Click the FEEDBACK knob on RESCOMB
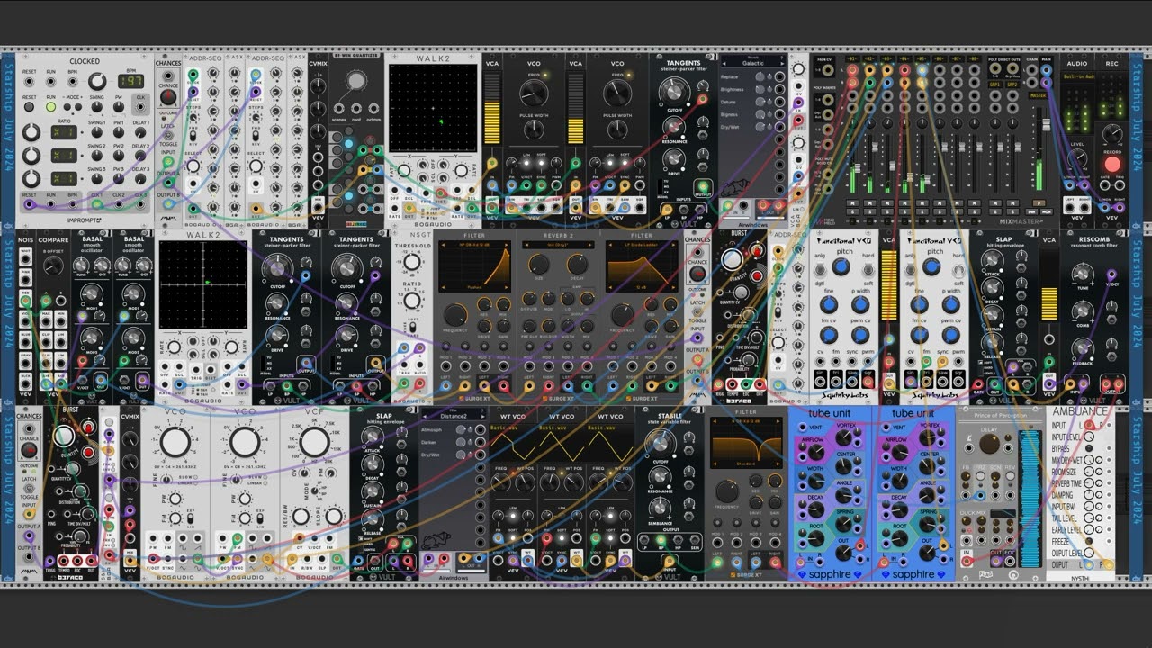 click(x=1084, y=347)
